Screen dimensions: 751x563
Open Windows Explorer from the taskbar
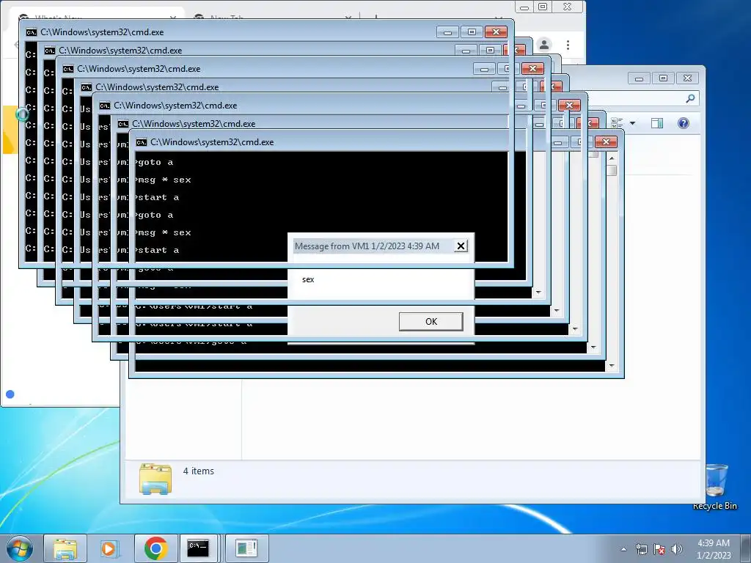tap(65, 548)
